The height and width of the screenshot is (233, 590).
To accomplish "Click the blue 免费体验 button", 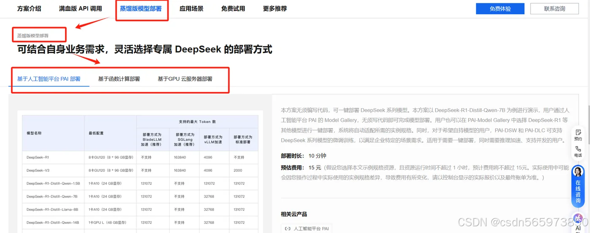I will tap(500, 8).
